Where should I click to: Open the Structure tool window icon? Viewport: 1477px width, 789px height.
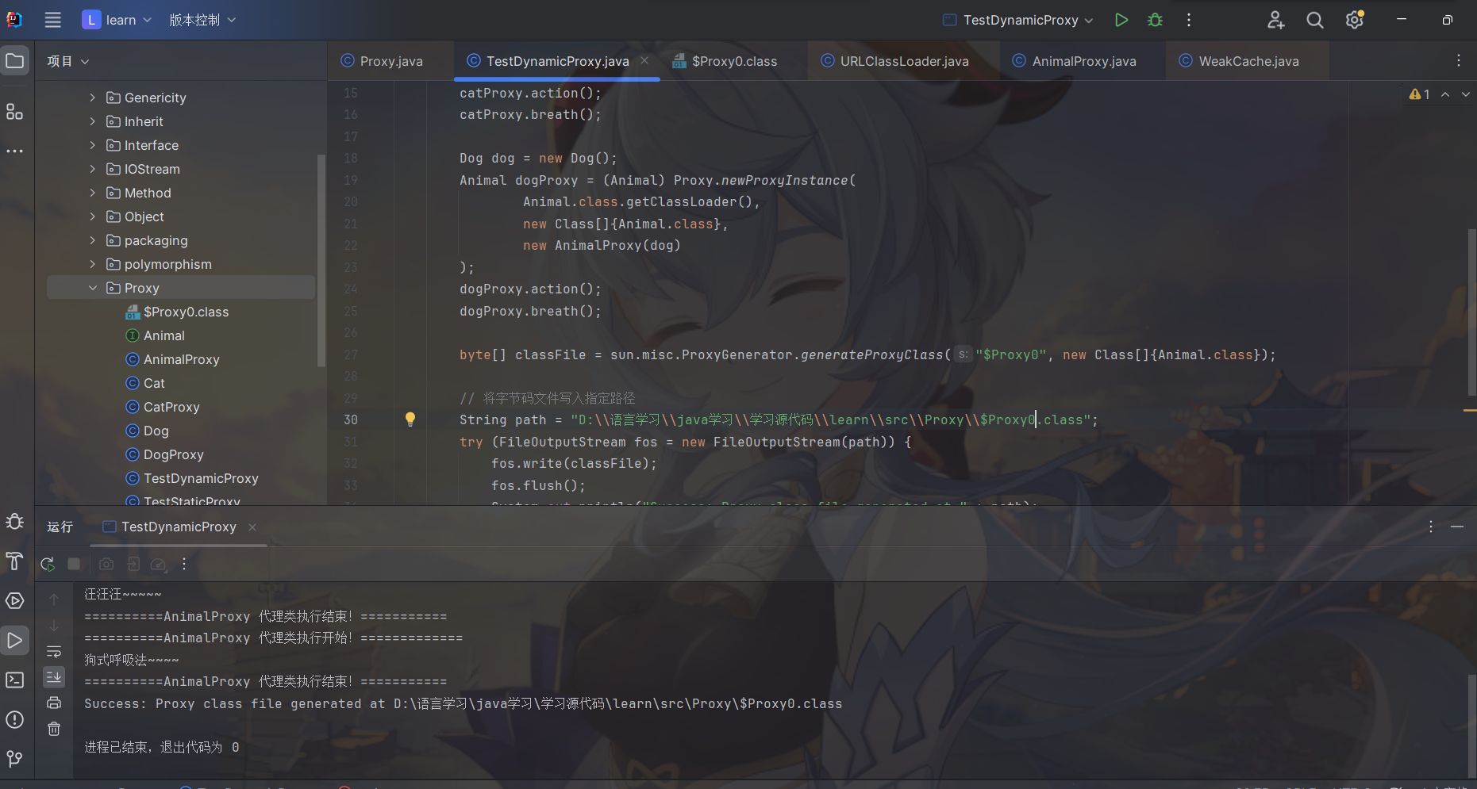15,112
